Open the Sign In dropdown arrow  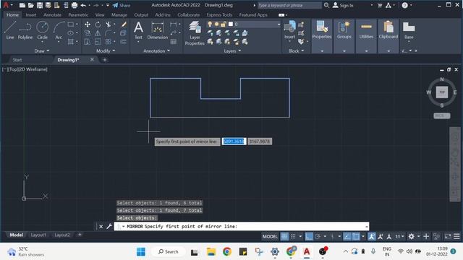(371, 5)
